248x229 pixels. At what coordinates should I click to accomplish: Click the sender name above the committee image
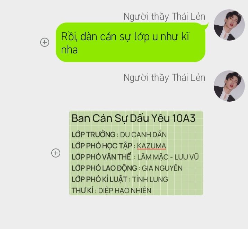click(x=164, y=78)
